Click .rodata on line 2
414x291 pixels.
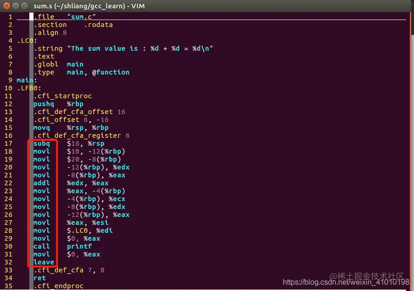click(x=98, y=25)
